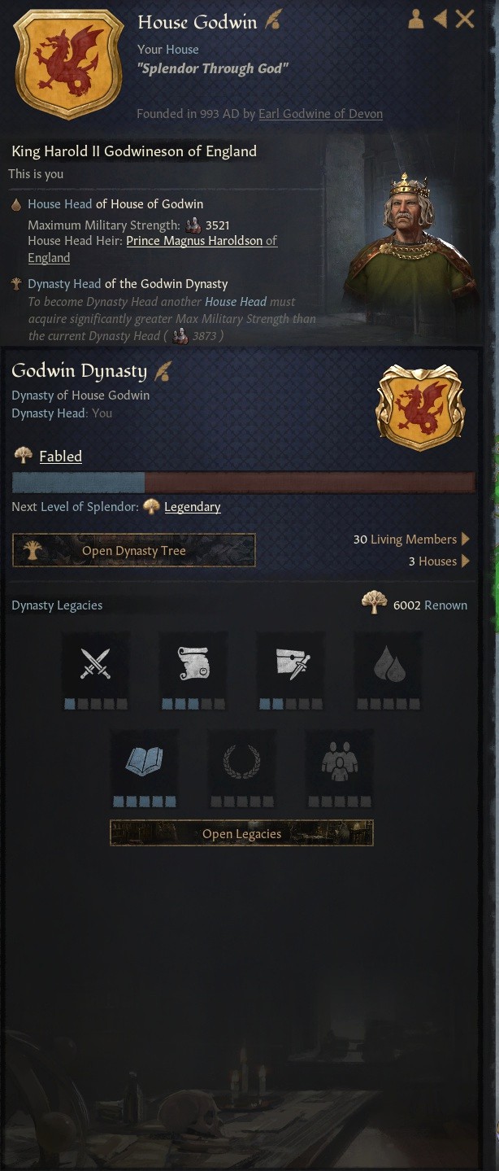Select the dagger and letter Guile legacy

point(290,664)
